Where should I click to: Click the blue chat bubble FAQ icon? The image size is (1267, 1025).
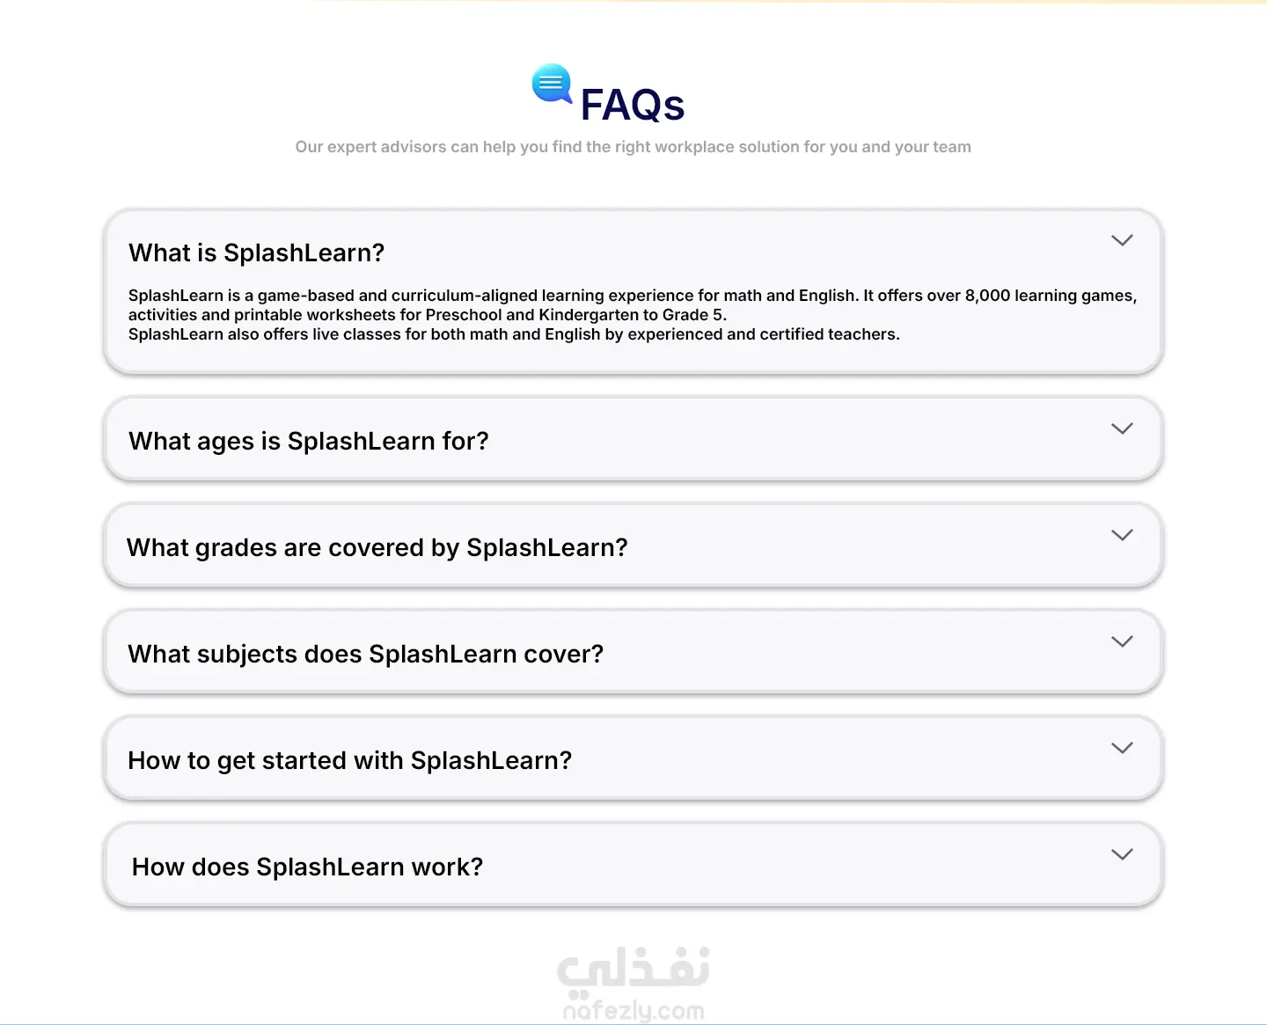click(x=552, y=84)
